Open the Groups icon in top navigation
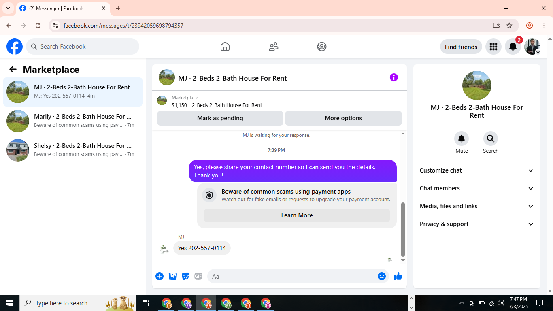The width and height of the screenshot is (553, 311). point(322,47)
